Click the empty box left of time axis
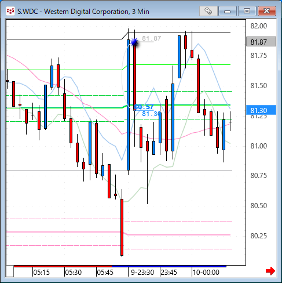282x283 pixels. pyautogui.click(x=10, y=271)
